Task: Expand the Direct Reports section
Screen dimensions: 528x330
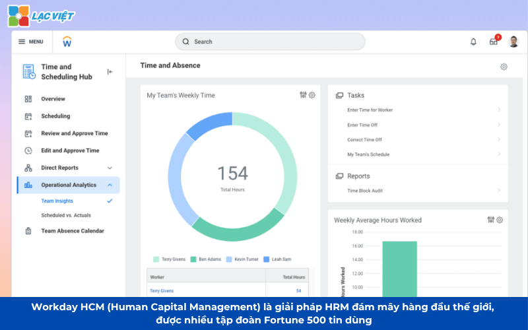Action: tap(110, 168)
